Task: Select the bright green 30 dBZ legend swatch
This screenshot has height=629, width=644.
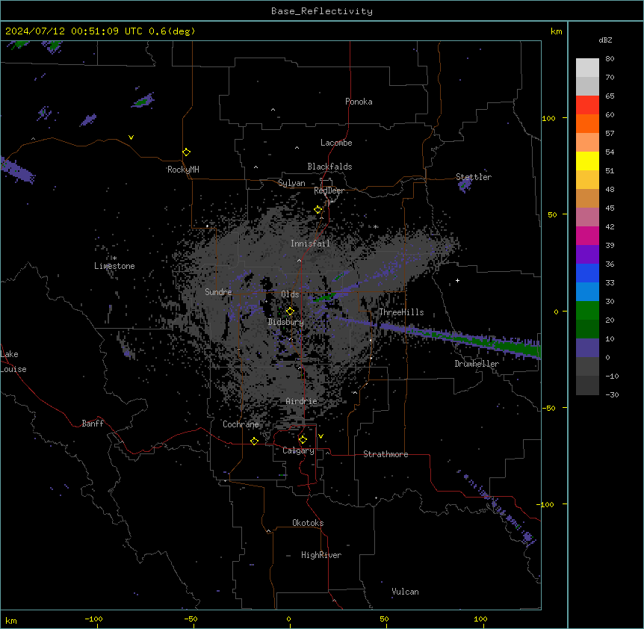Action: coord(587,311)
